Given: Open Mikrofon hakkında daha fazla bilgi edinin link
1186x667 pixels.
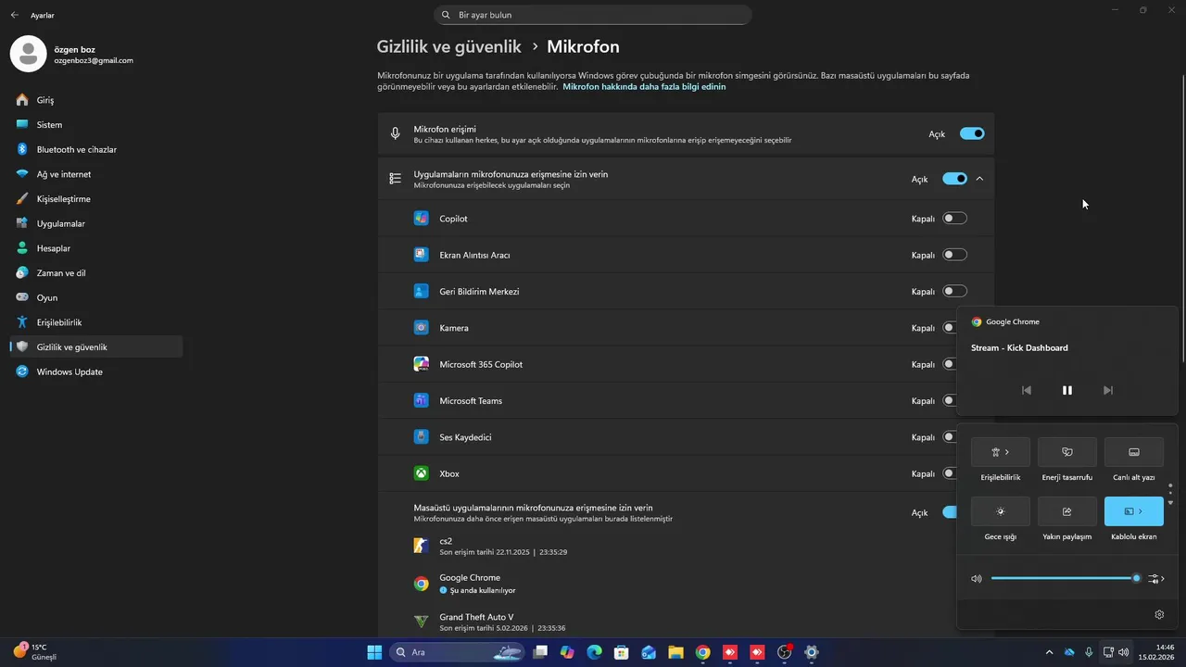Looking at the screenshot, I should click(x=644, y=86).
